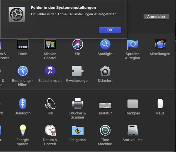Open Tastatur keyboard settings
This screenshot has height=152, width=176.
pyautogui.click(x=105, y=104)
